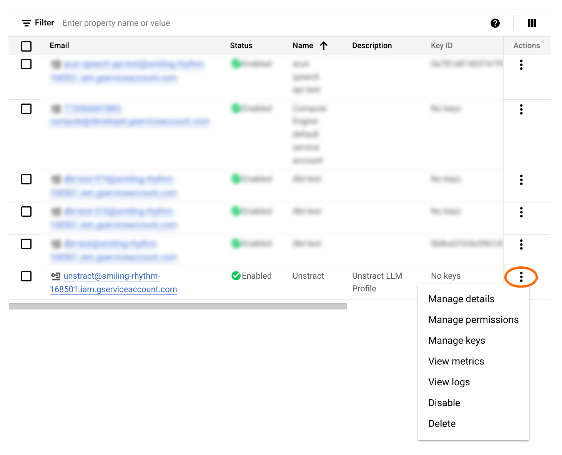Click the Filter label
This screenshot has width=562, height=455.
(45, 23)
